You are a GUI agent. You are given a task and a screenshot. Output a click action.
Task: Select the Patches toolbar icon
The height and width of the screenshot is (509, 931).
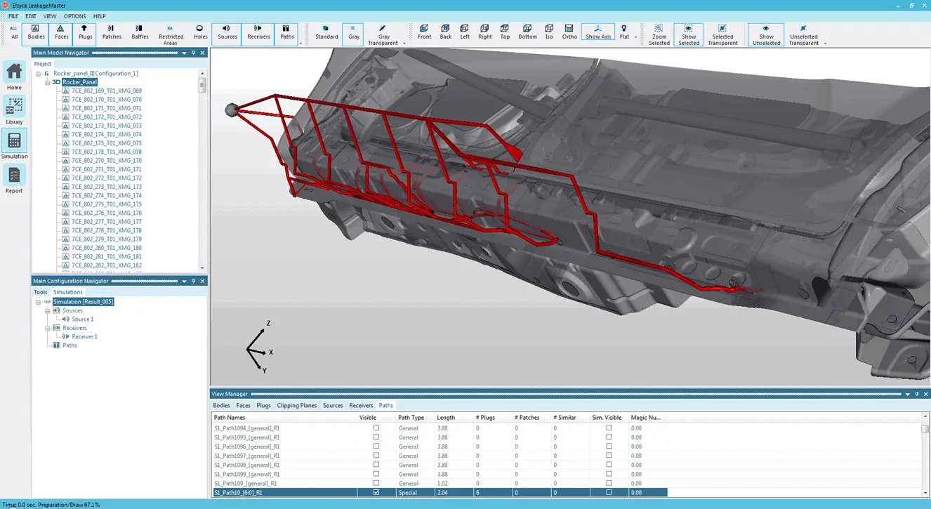pos(112,32)
